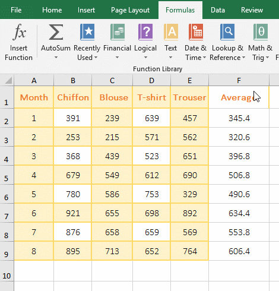Click the Chiffon header cell
This screenshot has height=291, width=279.
pyautogui.click(x=73, y=97)
